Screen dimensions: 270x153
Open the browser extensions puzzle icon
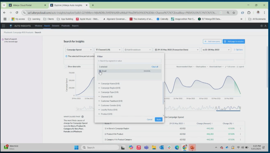point(249,13)
